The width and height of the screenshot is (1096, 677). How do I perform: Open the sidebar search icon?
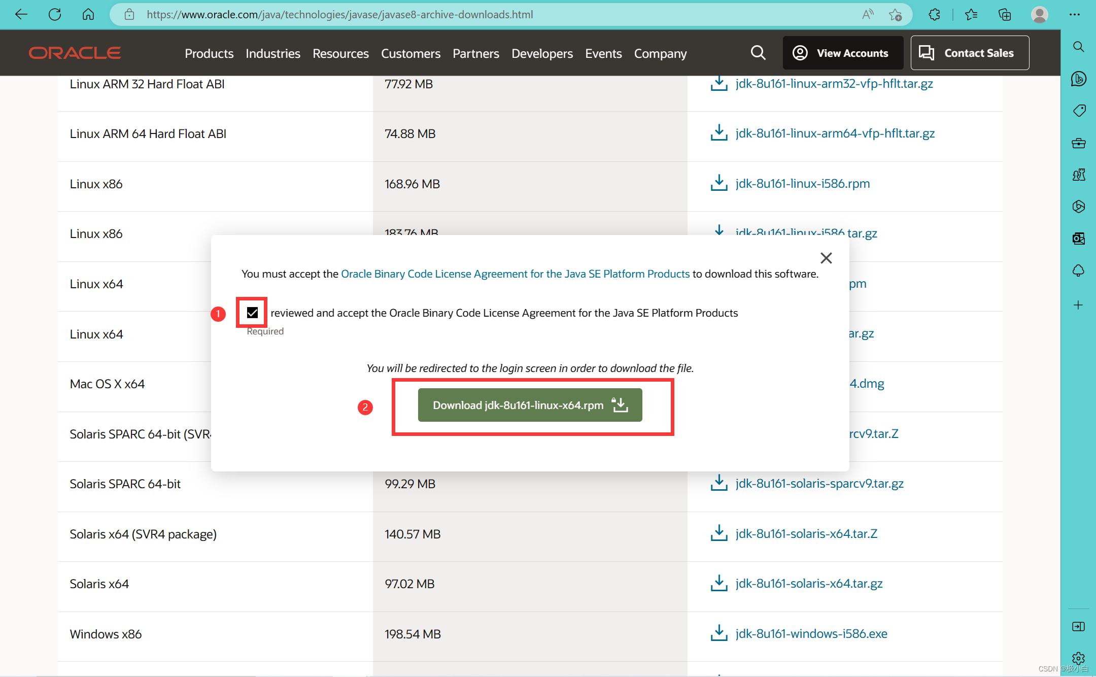pos(1079,47)
